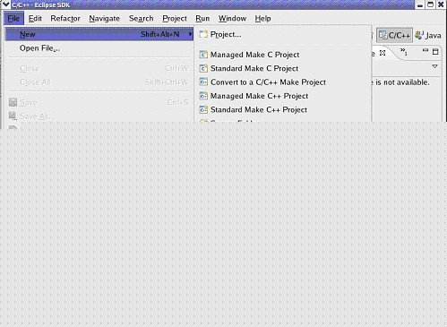Switch to the C/C++ perspective
Screen dimensions: 447x327
pos(394,35)
